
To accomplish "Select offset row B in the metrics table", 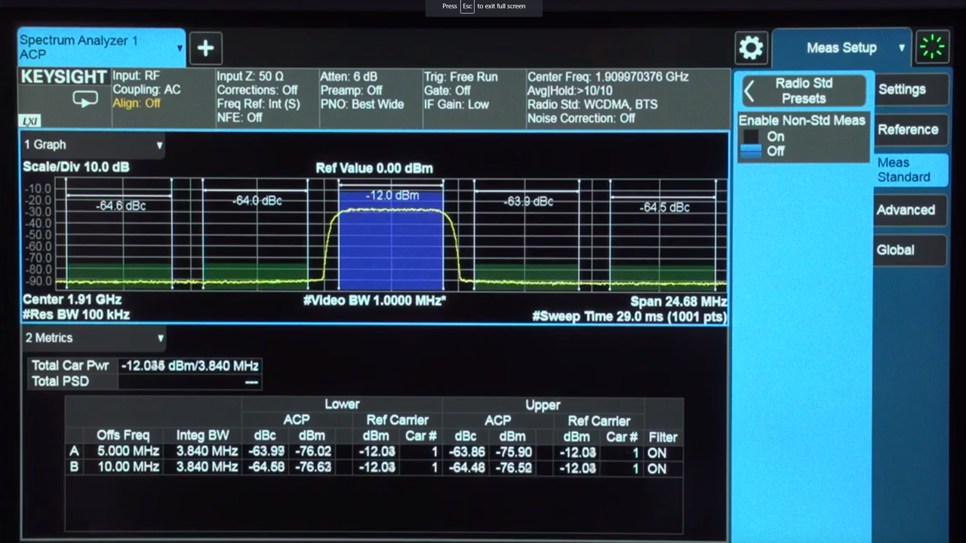I will (x=74, y=468).
